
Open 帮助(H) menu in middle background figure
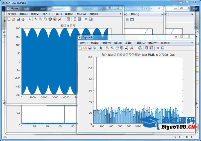tap(135, 14)
